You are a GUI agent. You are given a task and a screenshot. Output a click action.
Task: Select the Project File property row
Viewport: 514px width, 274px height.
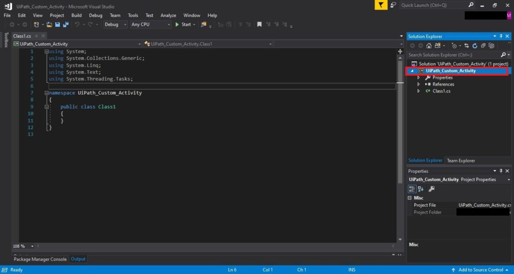point(459,205)
